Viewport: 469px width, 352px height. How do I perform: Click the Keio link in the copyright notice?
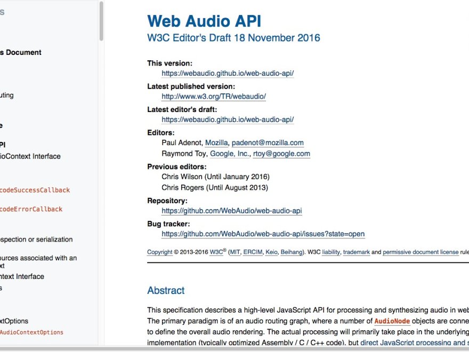coord(271,252)
